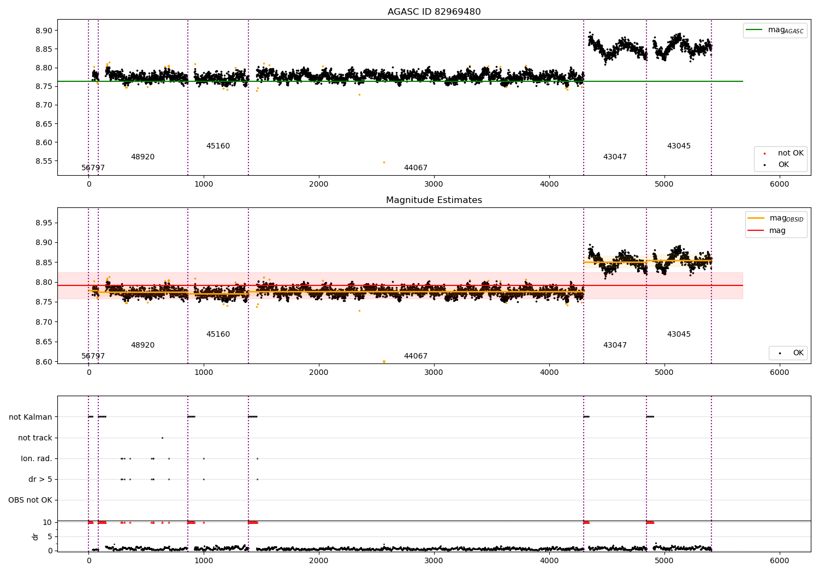Screen dimensions: 819x573
Task: Click obsid label 48920 in top plot
Action: 143,157
